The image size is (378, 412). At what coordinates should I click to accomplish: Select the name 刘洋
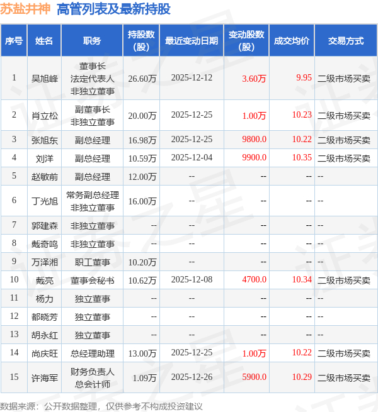pyautogui.click(x=45, y=158)
